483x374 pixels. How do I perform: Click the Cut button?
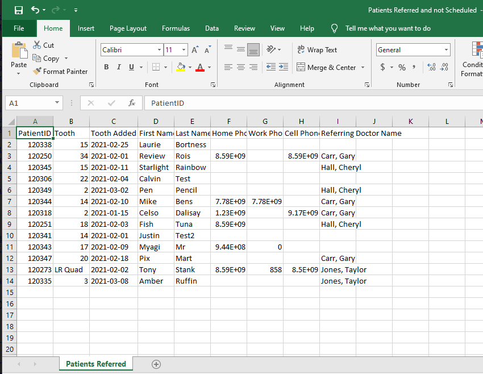click(x=44, y=45)
